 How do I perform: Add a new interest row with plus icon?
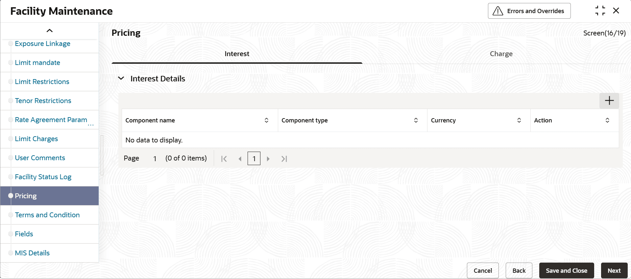click(x=609, y=100)
